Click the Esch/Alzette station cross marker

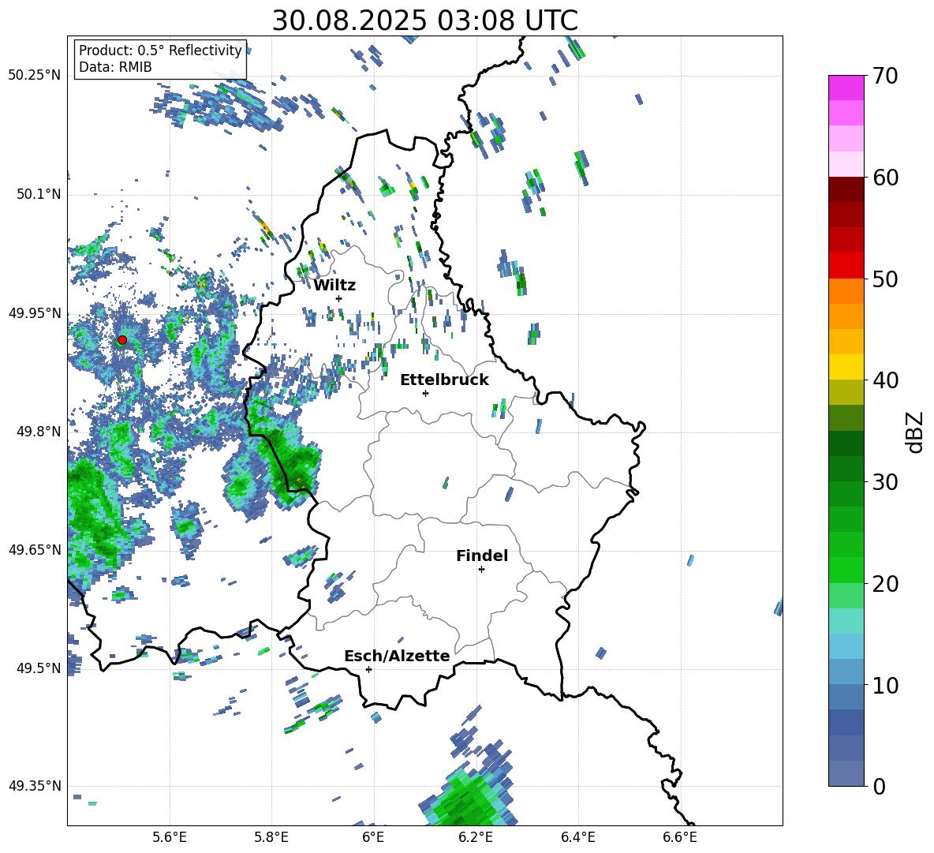(368, 669)
